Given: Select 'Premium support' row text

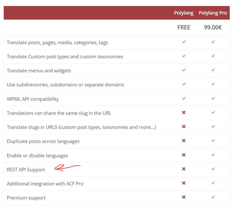Looking at the screenshot, I should [x=26, y=198].
